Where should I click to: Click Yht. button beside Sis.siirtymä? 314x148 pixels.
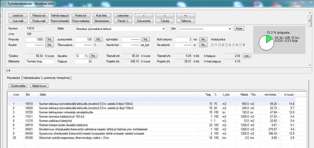[x=203, y=45]
